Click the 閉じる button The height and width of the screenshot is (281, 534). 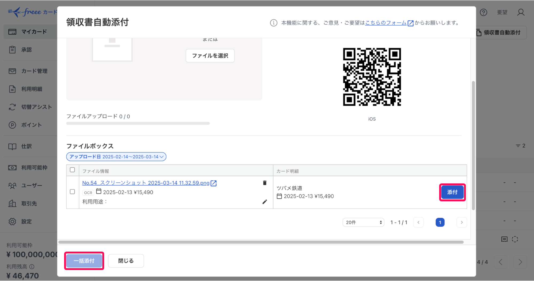point(126,261)
